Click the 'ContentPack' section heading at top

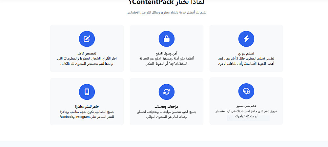167,2
